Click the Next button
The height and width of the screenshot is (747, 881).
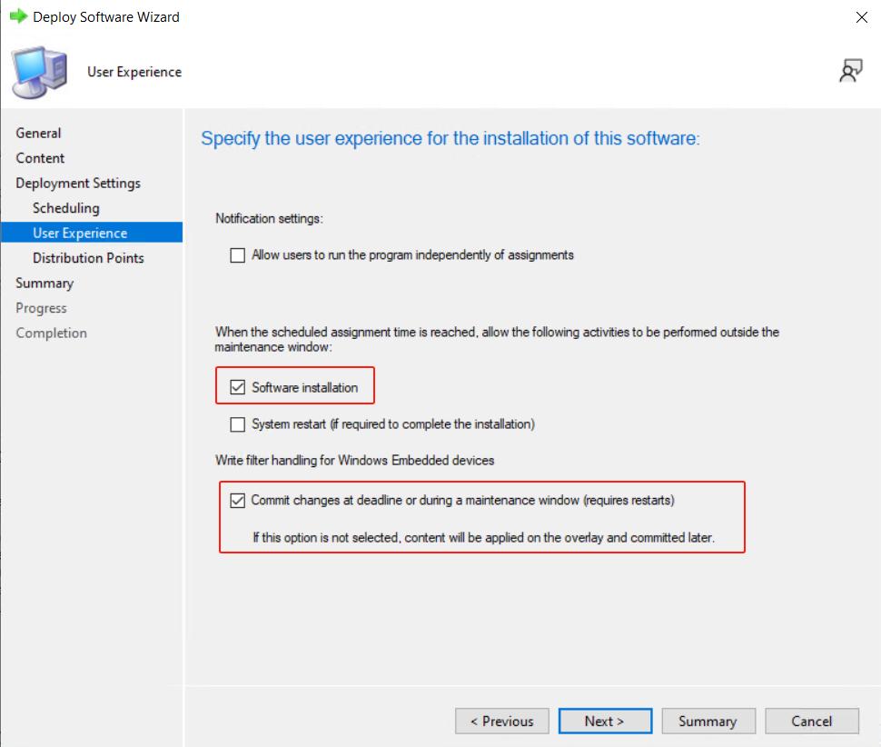605,721
